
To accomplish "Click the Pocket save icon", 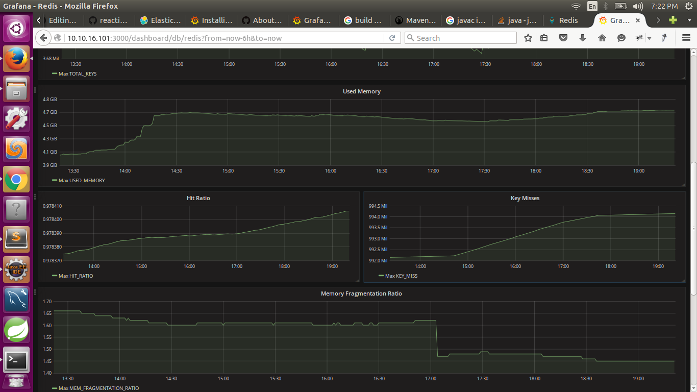I will pos(563,38).
